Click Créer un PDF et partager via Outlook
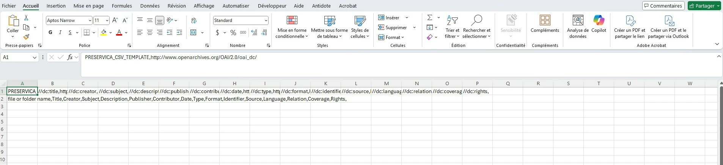Image resolution: width=723 pixels, height=165 pixels. pos(668,27)
